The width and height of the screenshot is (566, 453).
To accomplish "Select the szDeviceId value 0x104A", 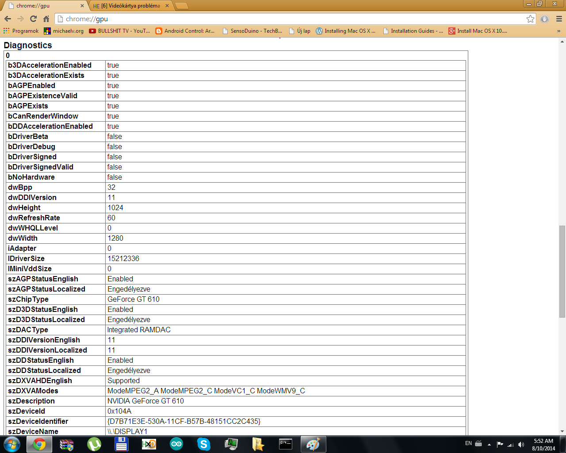I will click(119, 411).
